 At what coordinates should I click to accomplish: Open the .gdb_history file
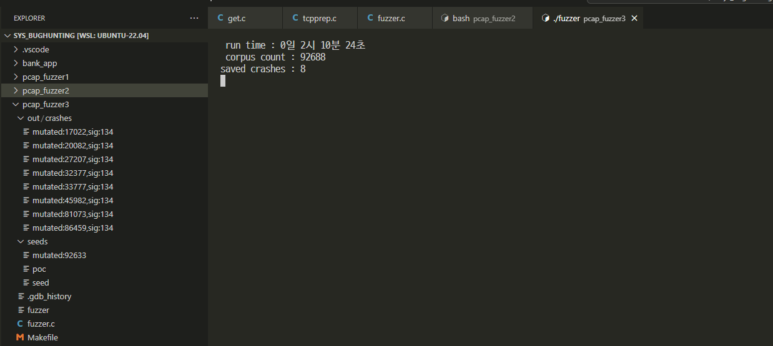click(x=104, y=296)
